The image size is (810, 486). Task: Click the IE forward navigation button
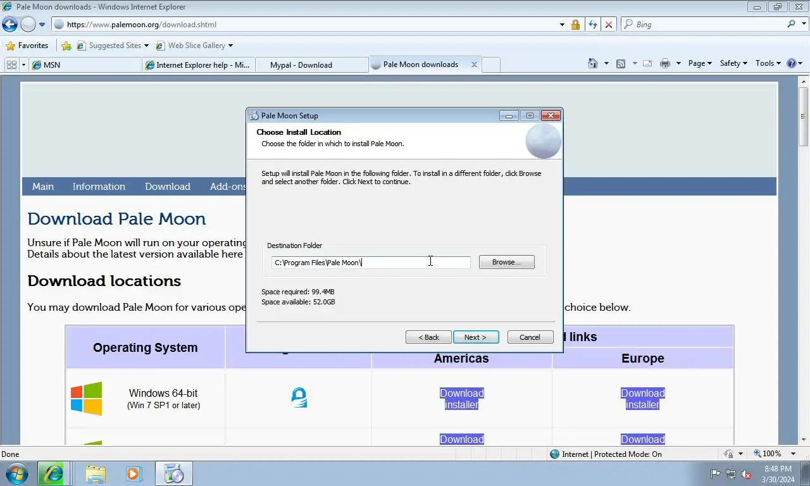click(x=28, y=25)
